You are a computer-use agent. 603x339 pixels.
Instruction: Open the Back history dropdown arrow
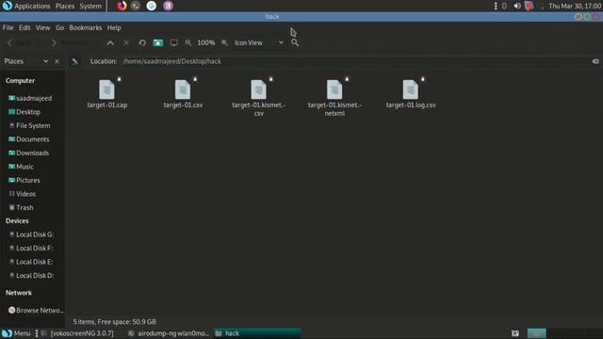pos(40,42)
